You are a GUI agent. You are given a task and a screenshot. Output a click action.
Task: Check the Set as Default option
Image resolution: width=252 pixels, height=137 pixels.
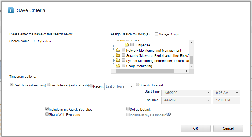(x=128, y=109)
